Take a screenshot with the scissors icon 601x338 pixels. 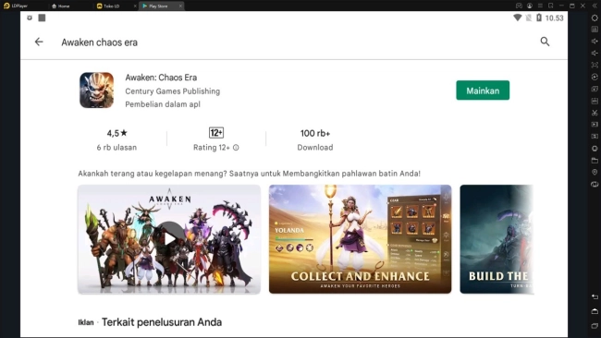[x=595, y=113]
